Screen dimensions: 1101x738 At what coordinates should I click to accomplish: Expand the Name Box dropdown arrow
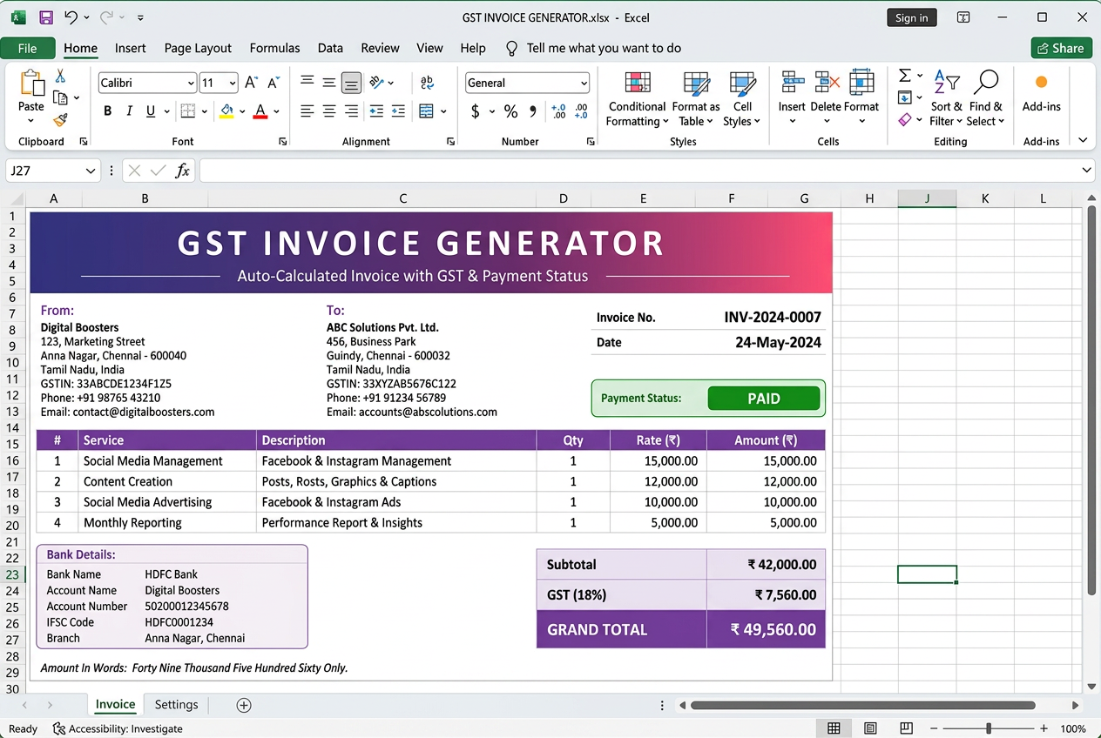tap(91, 171)
